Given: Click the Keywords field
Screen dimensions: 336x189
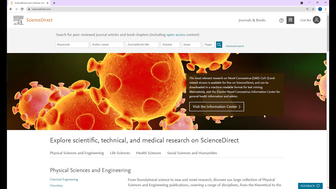Looking at the screenshot, I should 72,45.
